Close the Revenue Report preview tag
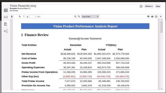This screenshot has height=93, width=166. point(30,9)
